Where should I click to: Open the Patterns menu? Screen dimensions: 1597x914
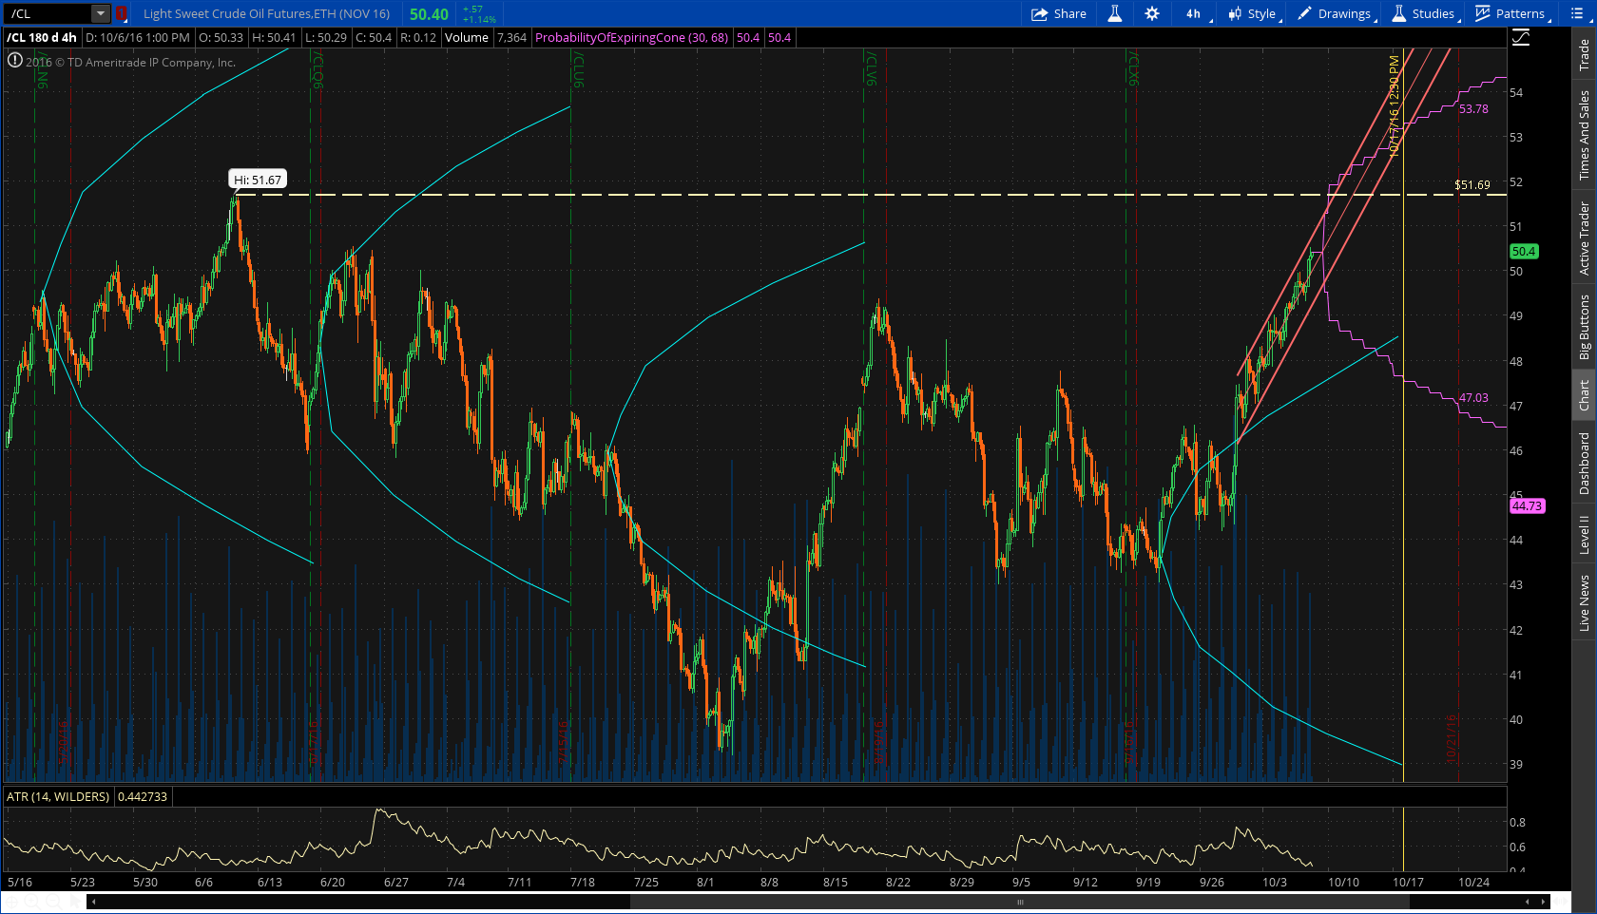[1511, 13]
